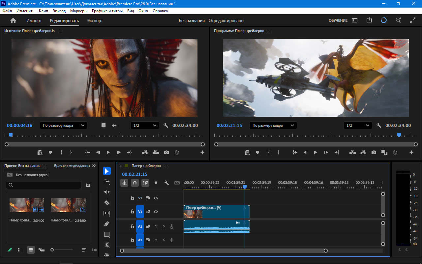The height and width of the screenshot is (264, 422).
Task: Lock the V2 video track
Action: tap(132, 198)
